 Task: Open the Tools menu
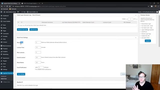pos(4,67)
